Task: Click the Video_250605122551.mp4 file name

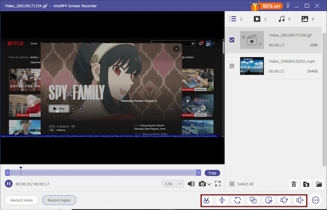Action: click(x=292, y=61)
